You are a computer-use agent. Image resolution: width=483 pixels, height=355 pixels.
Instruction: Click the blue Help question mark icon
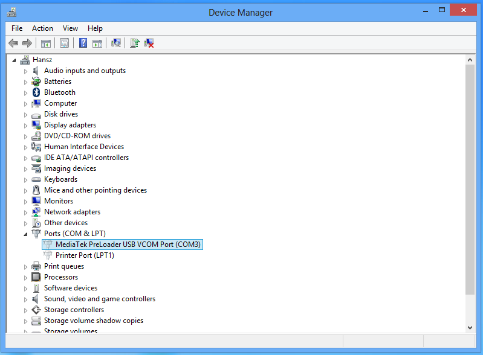coord(83,43)
